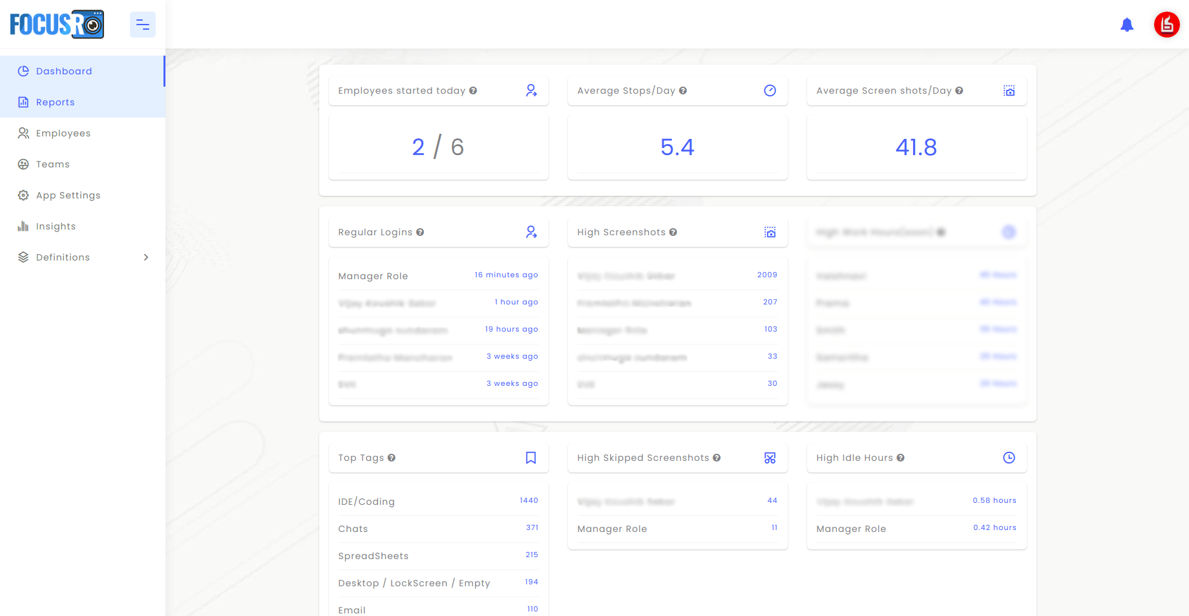Screen dimensions: 1189x616
Task: Click the notification bell icon
Action: point(1127,25)
